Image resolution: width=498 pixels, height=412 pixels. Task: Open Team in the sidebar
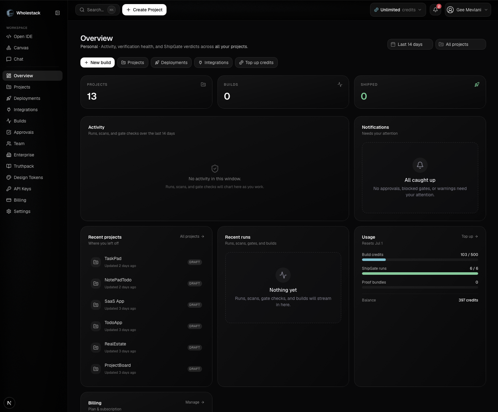point(32,144)
